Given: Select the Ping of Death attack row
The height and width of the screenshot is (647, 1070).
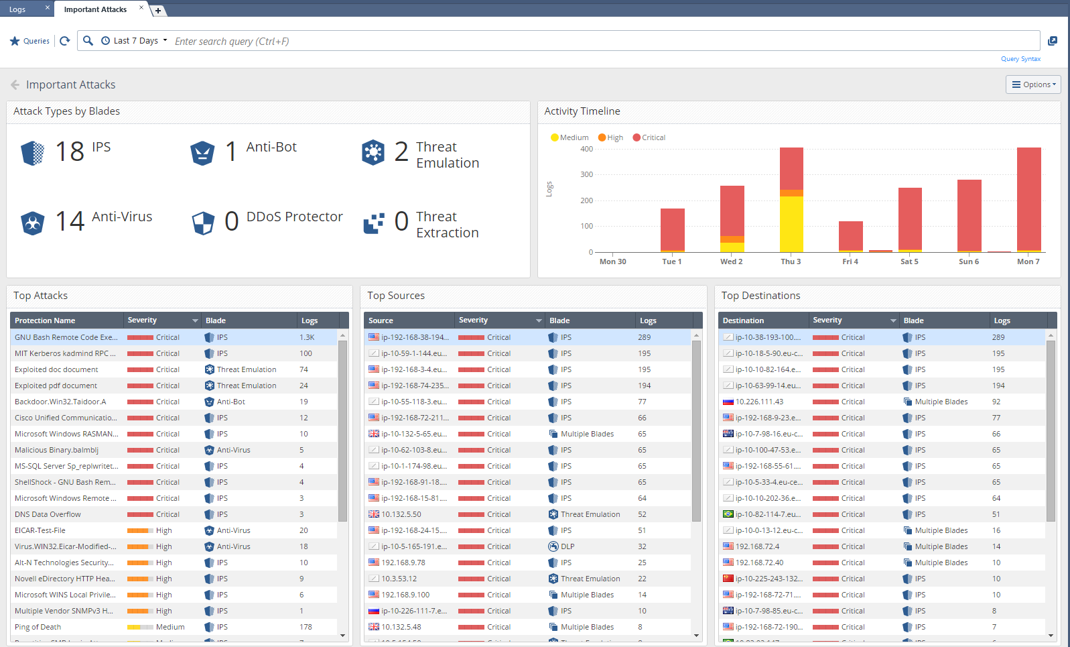Looking at the screenshot, I should [x=174, y=627].
